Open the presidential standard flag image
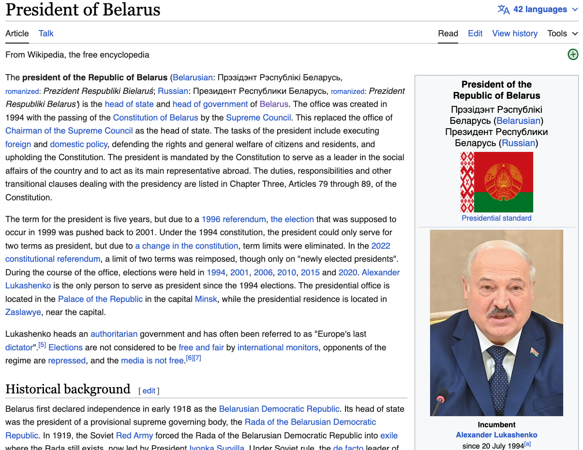Screen dimensions: 583x450 (x=496, y=182)
